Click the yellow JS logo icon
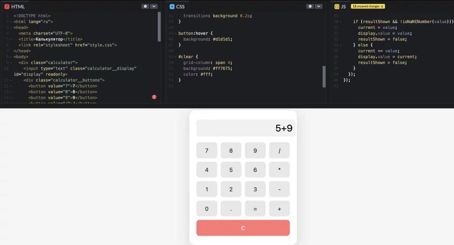 click(x=337, y=6)
